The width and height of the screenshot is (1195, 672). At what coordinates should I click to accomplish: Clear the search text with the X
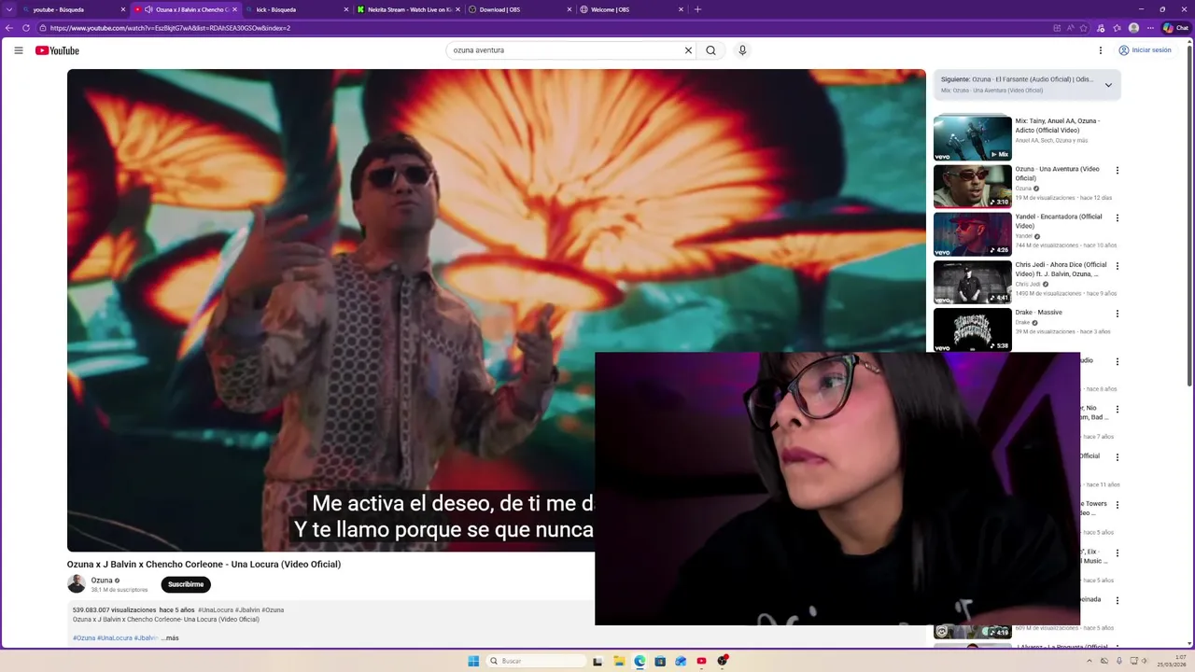click(x=688, y=50)
